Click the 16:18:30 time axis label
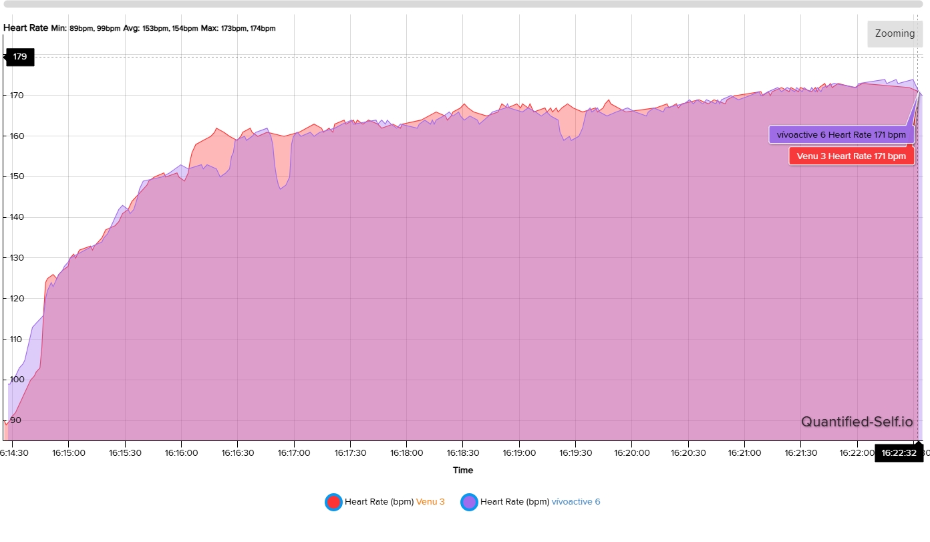 (x=463, y=452)
